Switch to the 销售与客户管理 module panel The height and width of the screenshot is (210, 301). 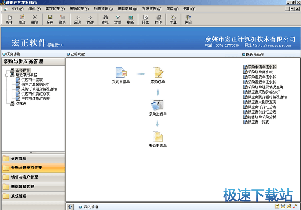pyautogui.click(x=32, y=177)
